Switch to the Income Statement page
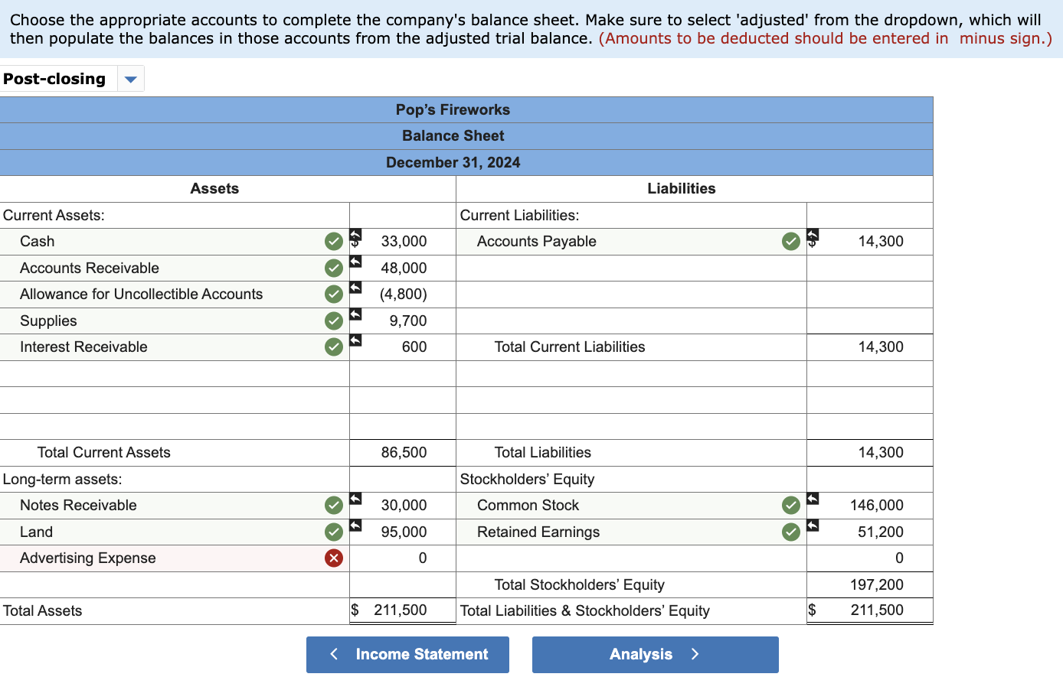The width and height of the screenshot is (1063, 690). pyautogui.click(x=407, y=654)
